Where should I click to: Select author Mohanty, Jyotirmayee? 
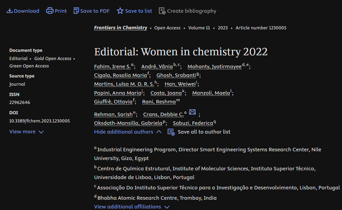point(214,67)
